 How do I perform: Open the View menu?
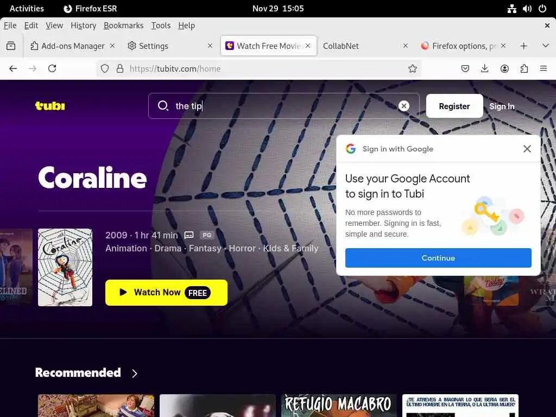click(x=54, y=26)
